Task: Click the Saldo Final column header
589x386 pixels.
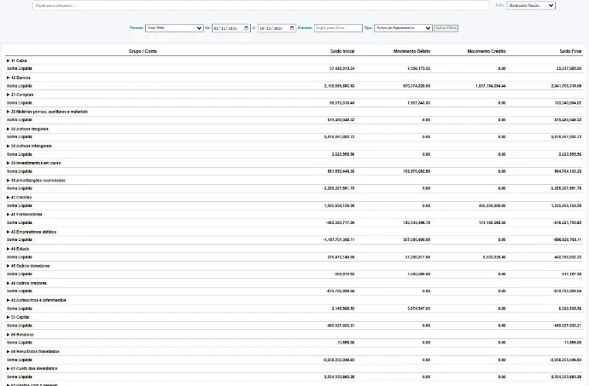Action: [x=567, y=51]
